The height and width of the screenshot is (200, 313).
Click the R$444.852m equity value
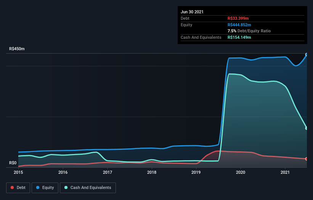click(239, 25)
